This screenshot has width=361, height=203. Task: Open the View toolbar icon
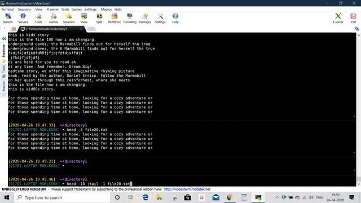tap(84, 18)
